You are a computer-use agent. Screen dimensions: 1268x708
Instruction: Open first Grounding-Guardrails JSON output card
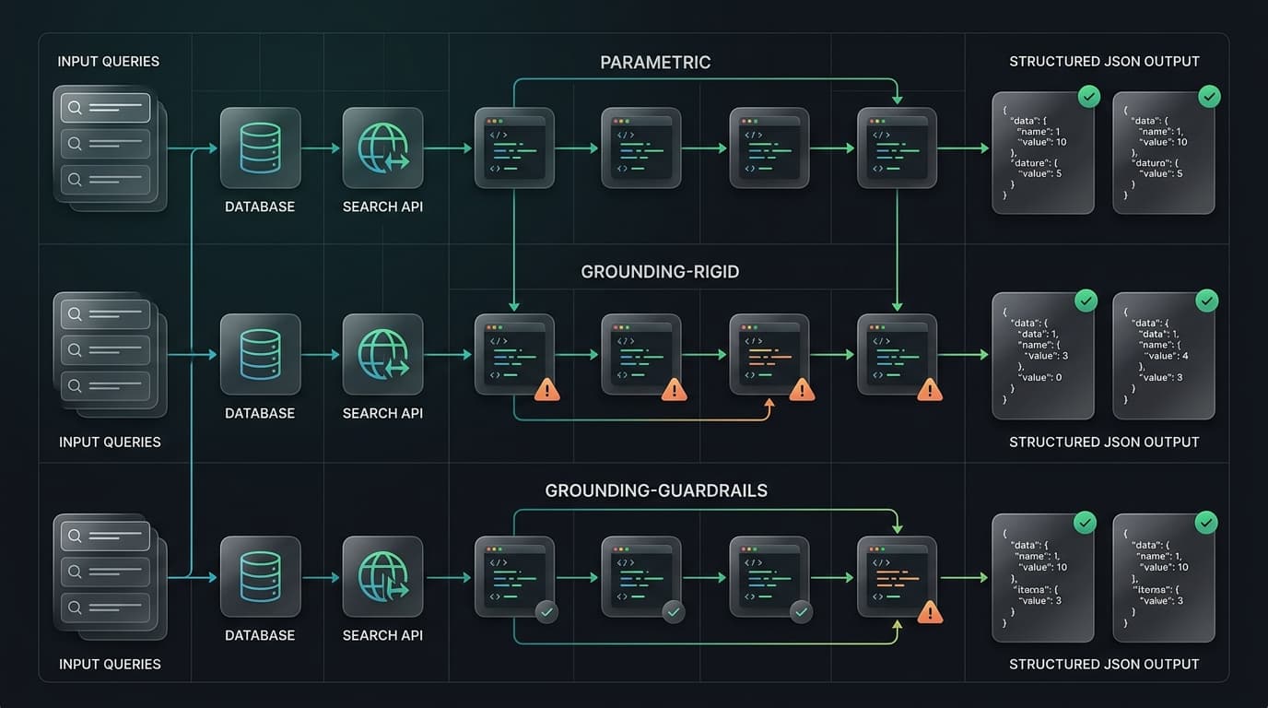pos(1043,578)
